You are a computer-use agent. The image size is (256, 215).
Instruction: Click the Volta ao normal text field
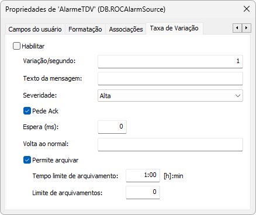click(170, 144)
